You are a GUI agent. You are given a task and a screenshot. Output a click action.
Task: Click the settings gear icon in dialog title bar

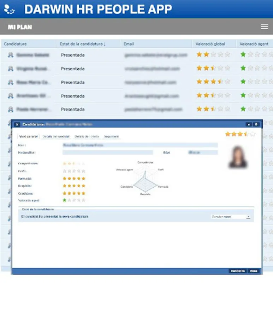coord(256,124)
